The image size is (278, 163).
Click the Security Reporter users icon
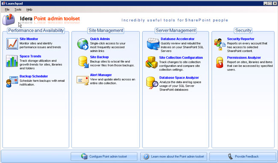tap(220, 44)
